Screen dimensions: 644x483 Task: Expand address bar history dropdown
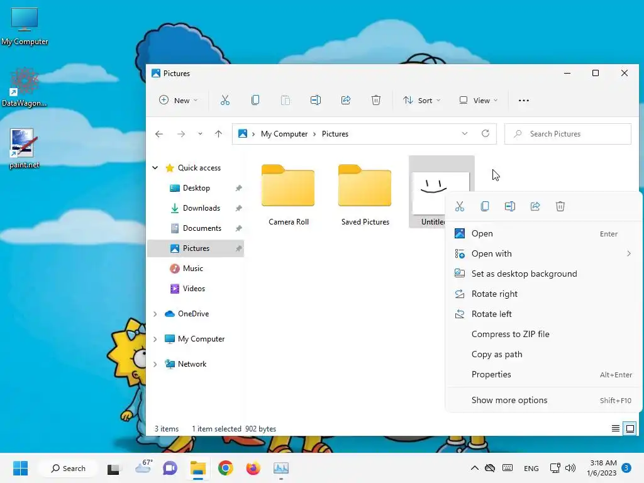465,133
